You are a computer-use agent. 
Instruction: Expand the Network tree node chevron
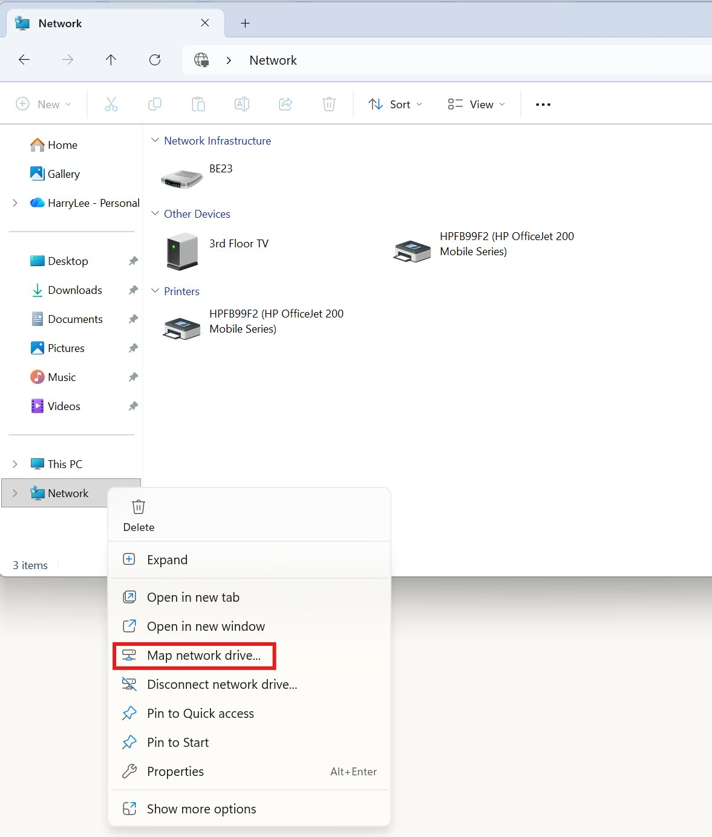coord(15,493)
